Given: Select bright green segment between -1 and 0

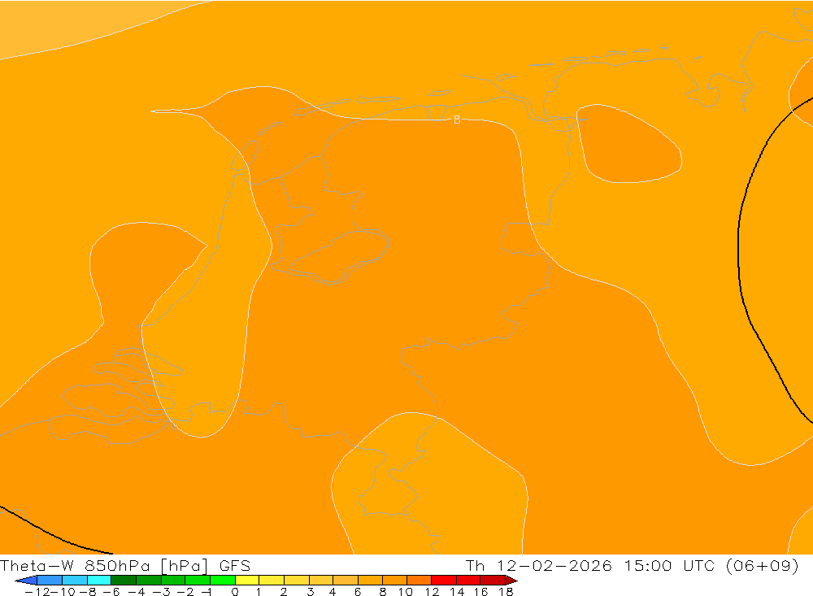Looking at the screenshot, I should click(223, 581).
